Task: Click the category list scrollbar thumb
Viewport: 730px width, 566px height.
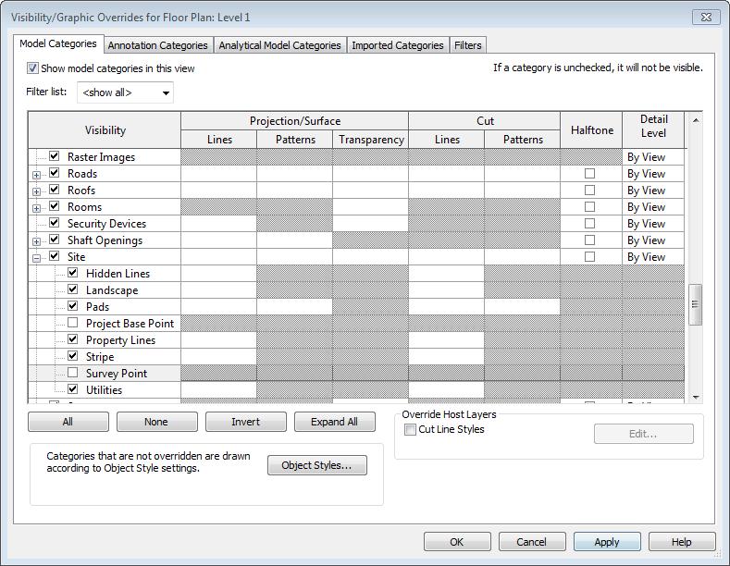Action: [695, 304]
